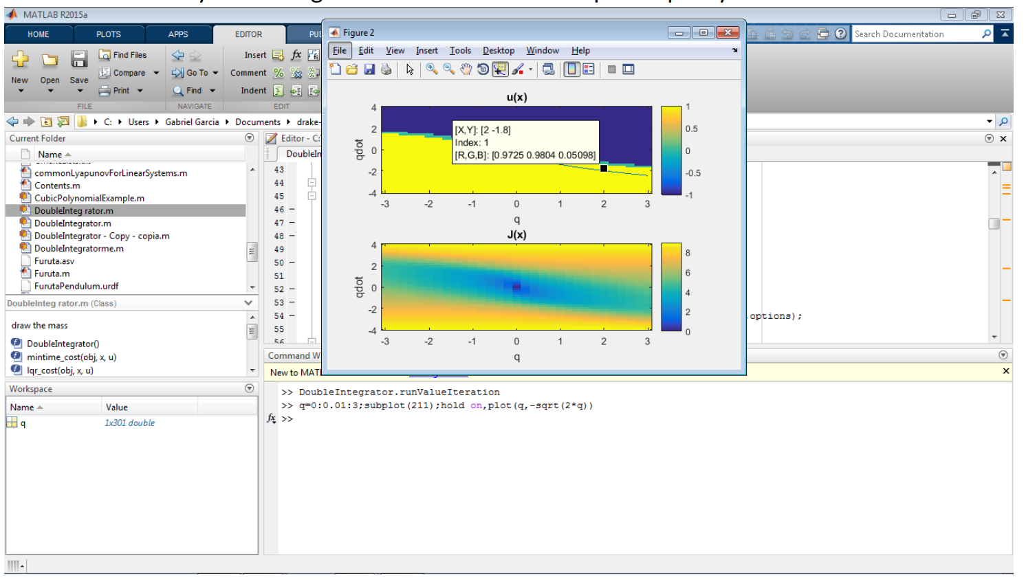Image resolution: width=1026 pixels, height=580 pixels.
Task: Select the EDITOR ribbon tab
Action: click(x=248, y=34)
